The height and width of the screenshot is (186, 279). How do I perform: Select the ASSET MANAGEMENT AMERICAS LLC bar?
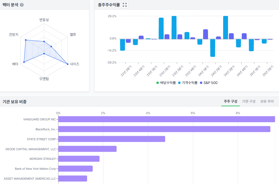point(72,178)
